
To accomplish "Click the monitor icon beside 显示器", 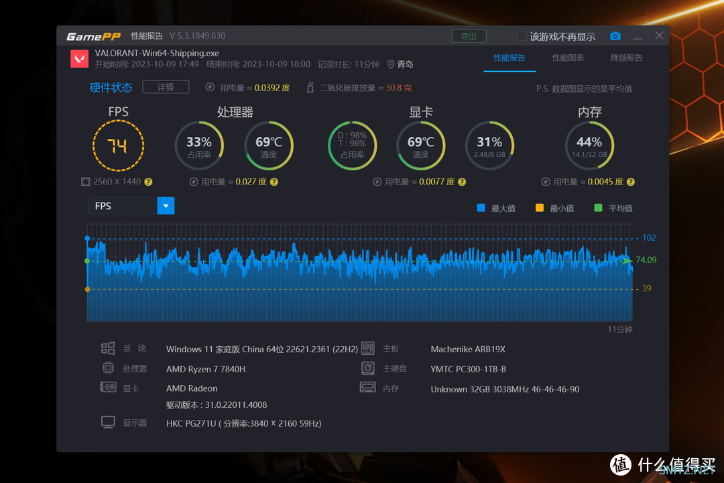I will point(108,423).
